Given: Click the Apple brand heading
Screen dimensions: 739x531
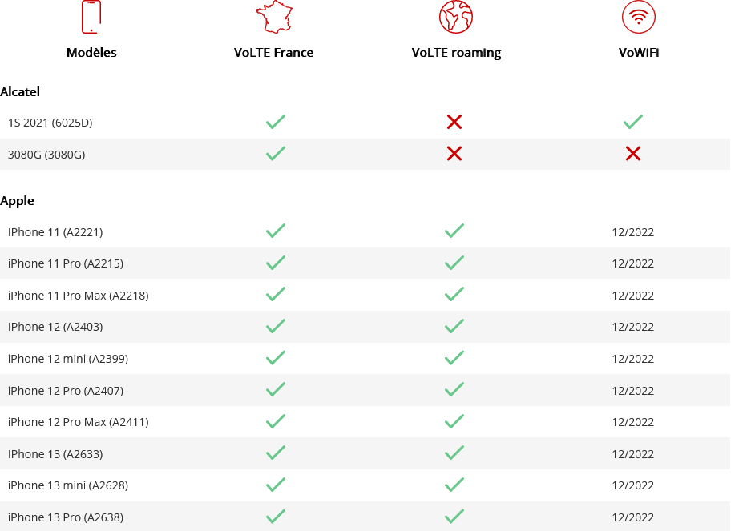Looking at the screenshot, I should [18, 201].
